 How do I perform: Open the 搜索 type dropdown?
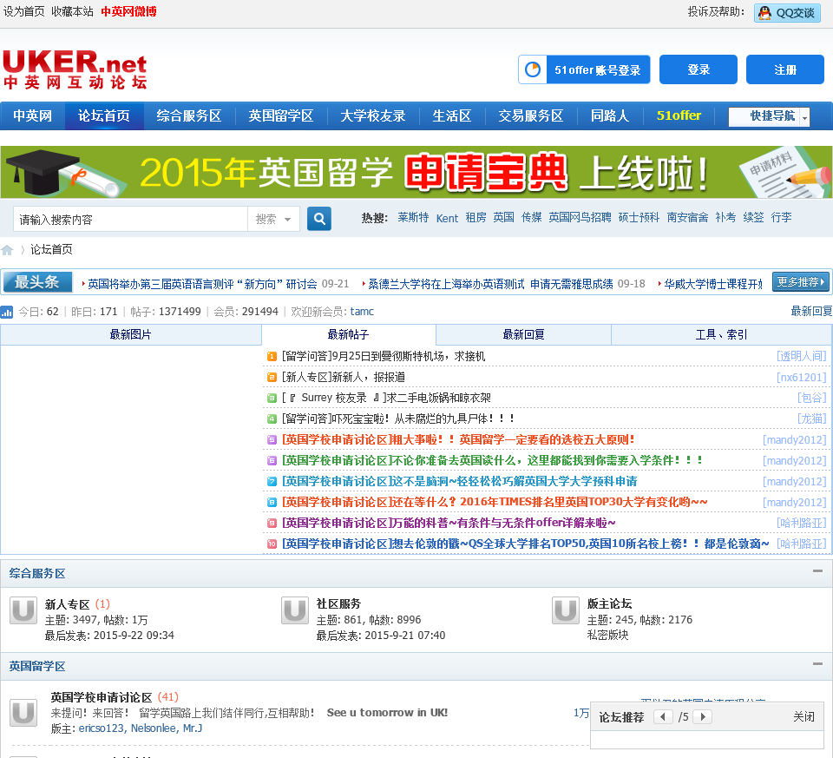click(x=273, y=219)
